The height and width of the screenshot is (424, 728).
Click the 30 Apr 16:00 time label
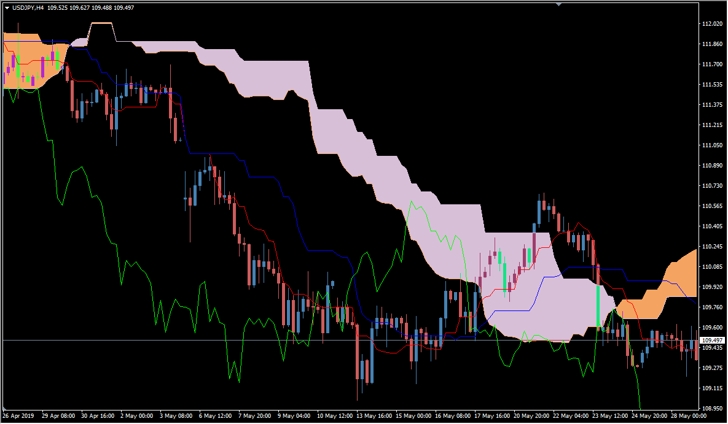pos(98,416)
